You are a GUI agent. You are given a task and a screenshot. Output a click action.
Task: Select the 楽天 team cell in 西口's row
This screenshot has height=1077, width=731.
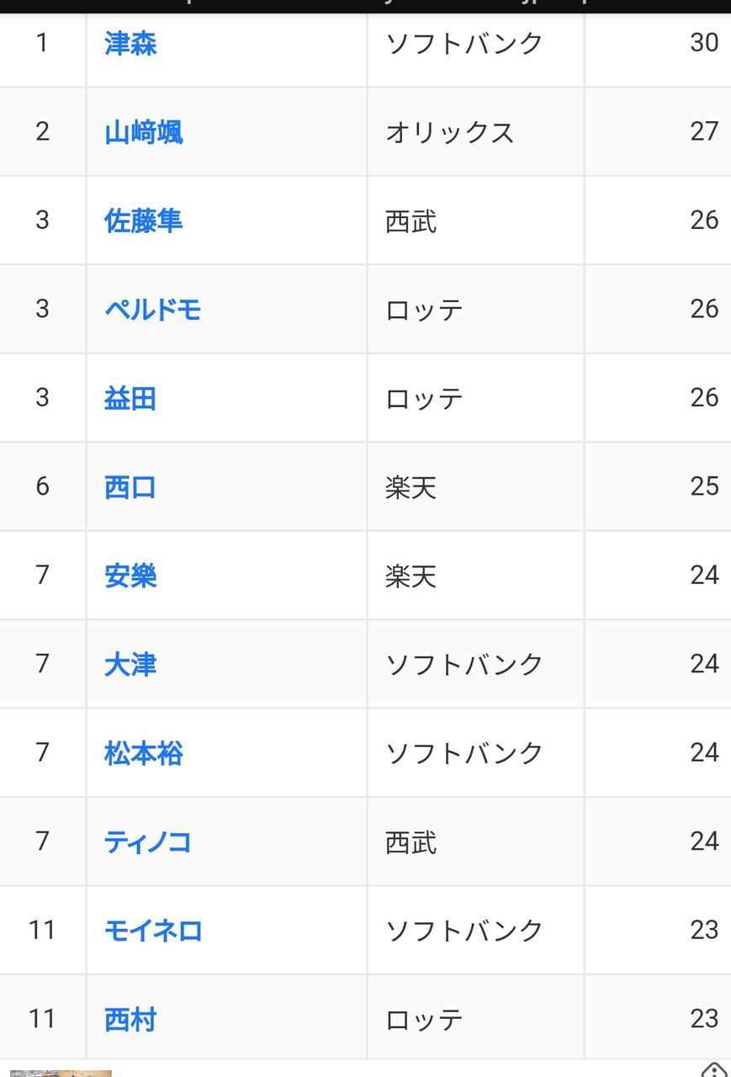(x=476, y=487)
